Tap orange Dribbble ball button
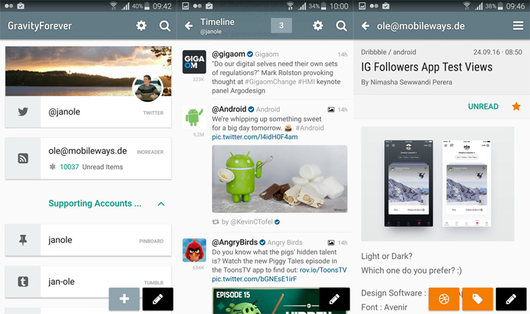Screen dimensions: 530x314 click(444, 299)
